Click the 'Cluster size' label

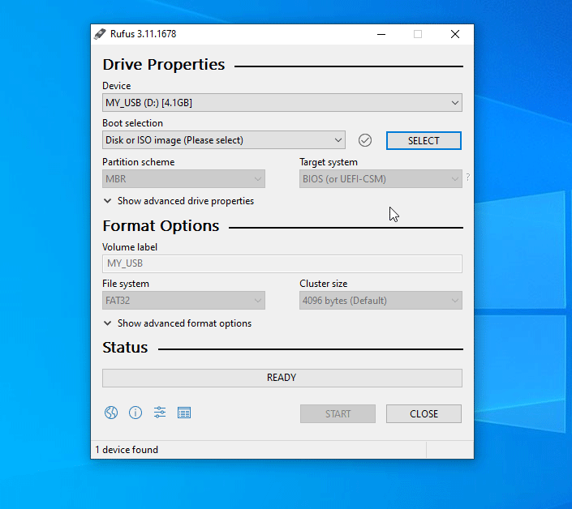point(323,284)
